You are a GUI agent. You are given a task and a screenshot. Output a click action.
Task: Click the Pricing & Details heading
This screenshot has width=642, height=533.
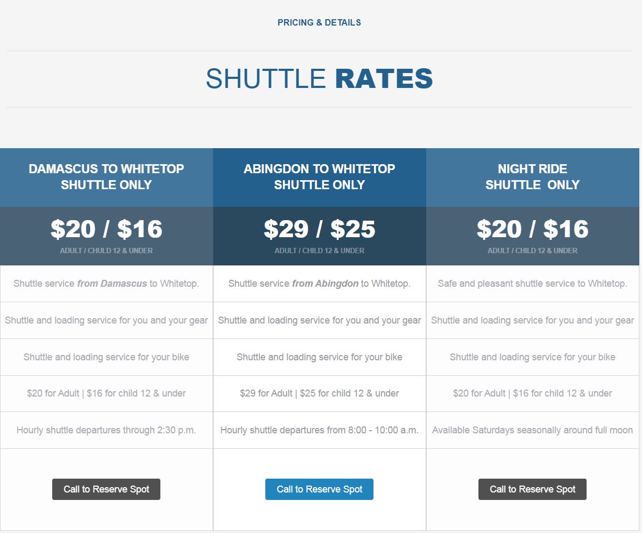coord(319,22)
